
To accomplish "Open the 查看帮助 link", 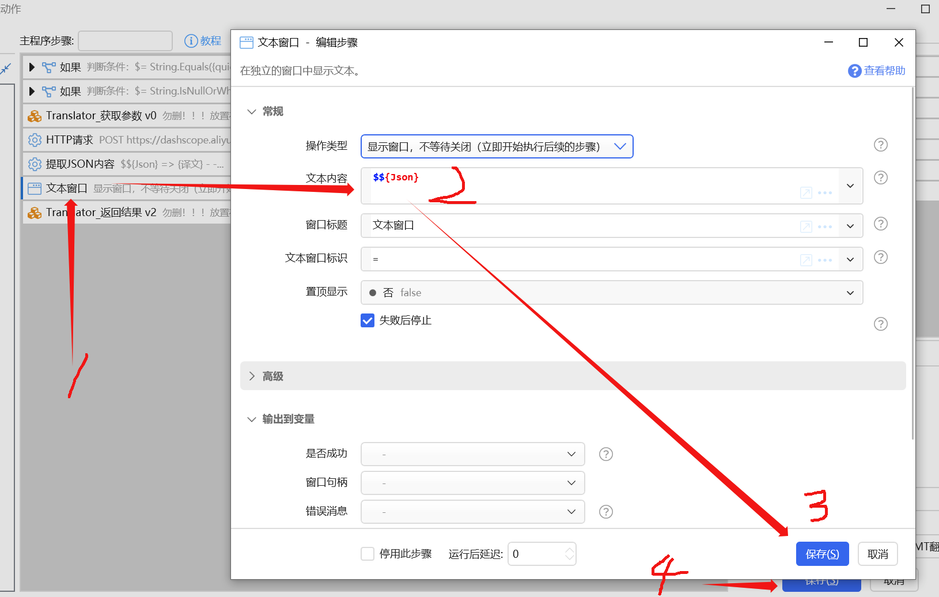I will (x=877, y=71).
